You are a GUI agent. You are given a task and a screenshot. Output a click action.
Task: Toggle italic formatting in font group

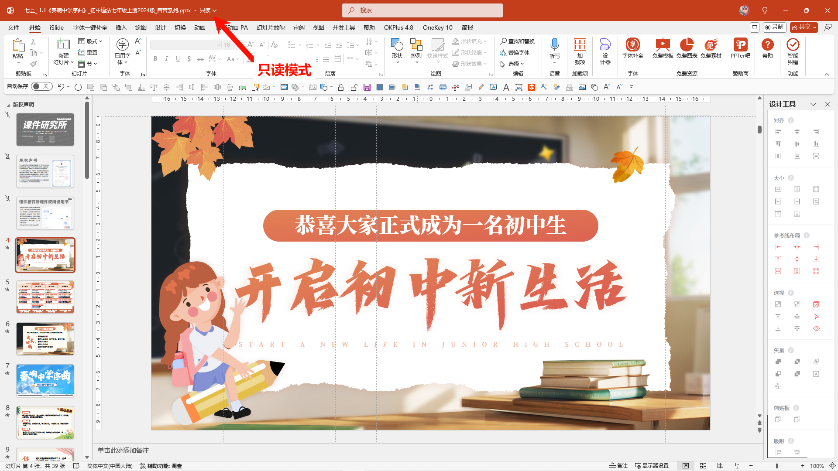coord(167,58)
